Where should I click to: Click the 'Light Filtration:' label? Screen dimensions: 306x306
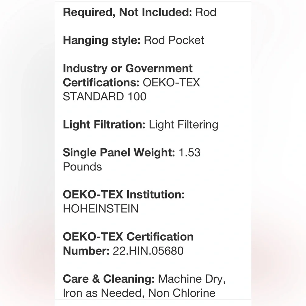(x=104, y=125)
